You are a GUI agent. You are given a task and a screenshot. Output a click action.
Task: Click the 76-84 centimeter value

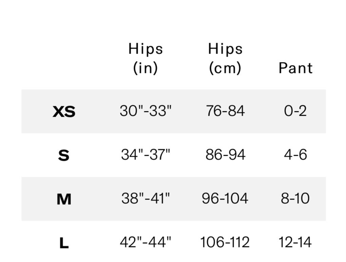pyautogui.click(x=225, y=111)
